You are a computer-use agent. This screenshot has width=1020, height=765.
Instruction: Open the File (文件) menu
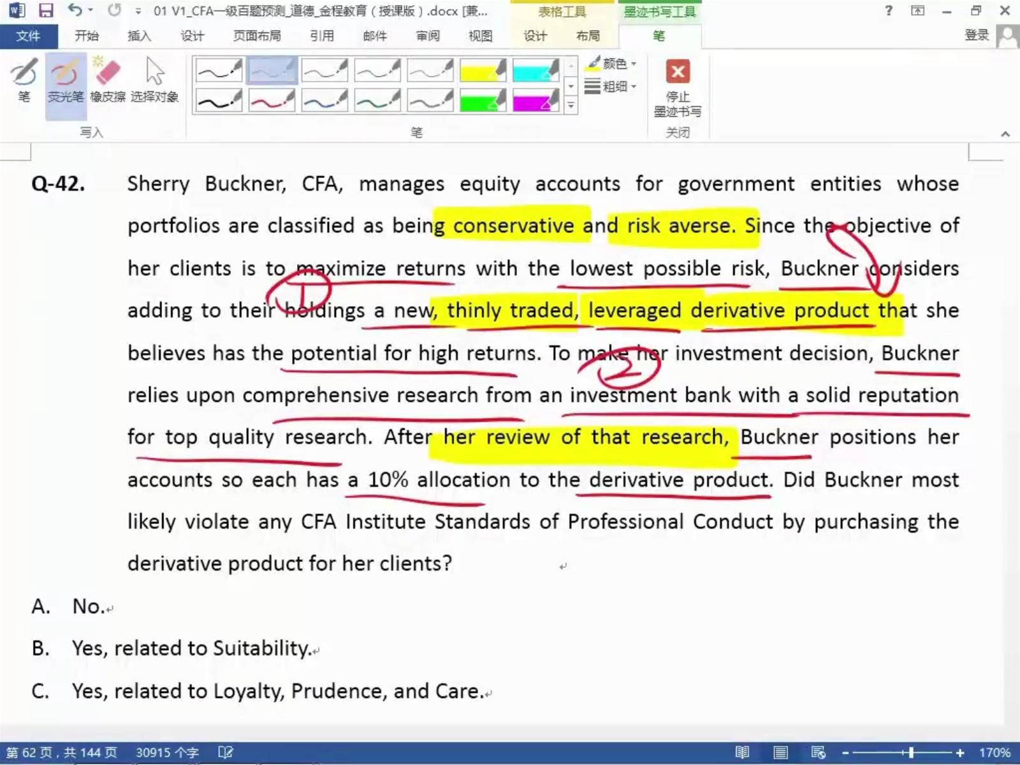(28, 36)
